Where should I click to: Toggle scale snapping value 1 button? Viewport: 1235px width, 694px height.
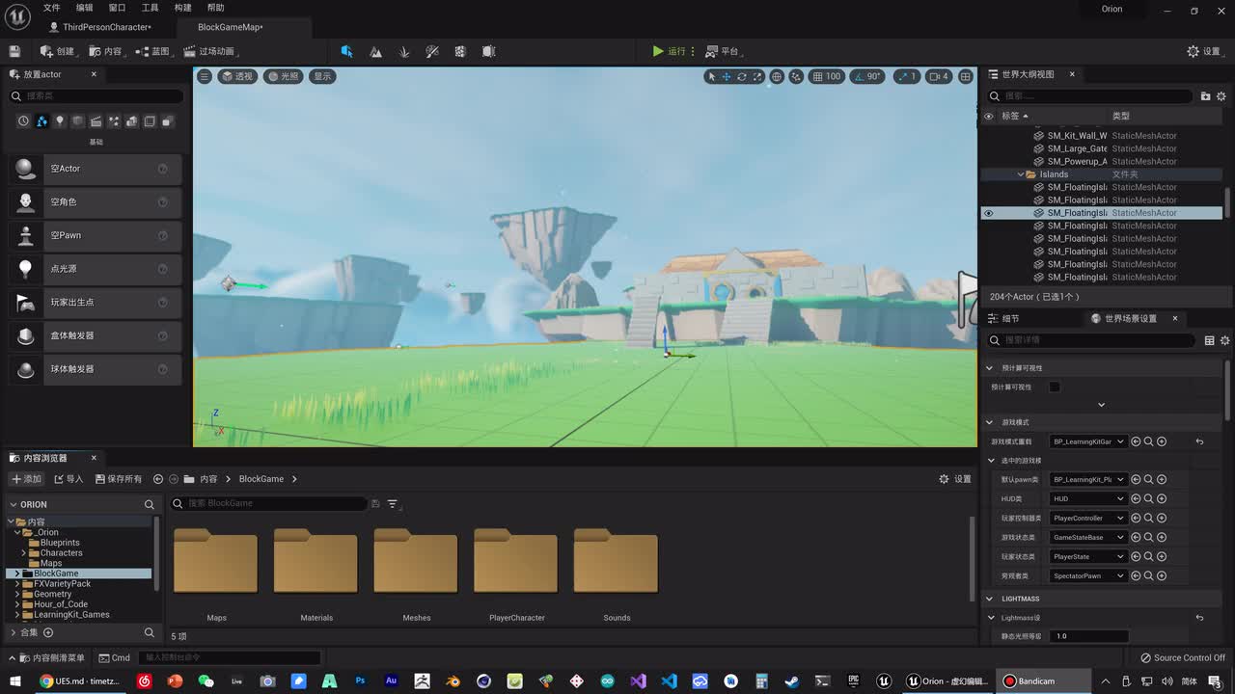point(906,76)
